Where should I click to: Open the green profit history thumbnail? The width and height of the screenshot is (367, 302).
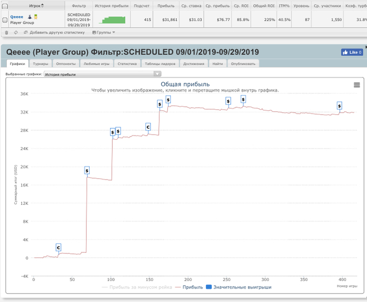pos(112,20)
